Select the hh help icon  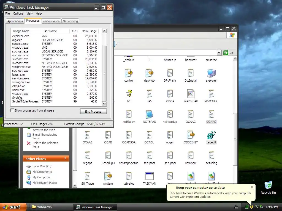click(x=129, y=94)
